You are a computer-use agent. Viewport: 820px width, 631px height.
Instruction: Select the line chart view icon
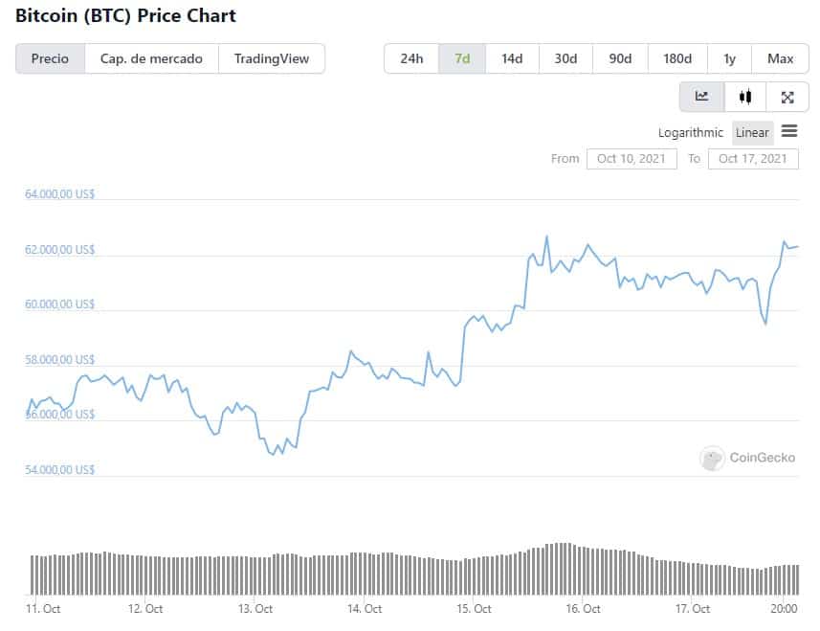tap(701, 97)
